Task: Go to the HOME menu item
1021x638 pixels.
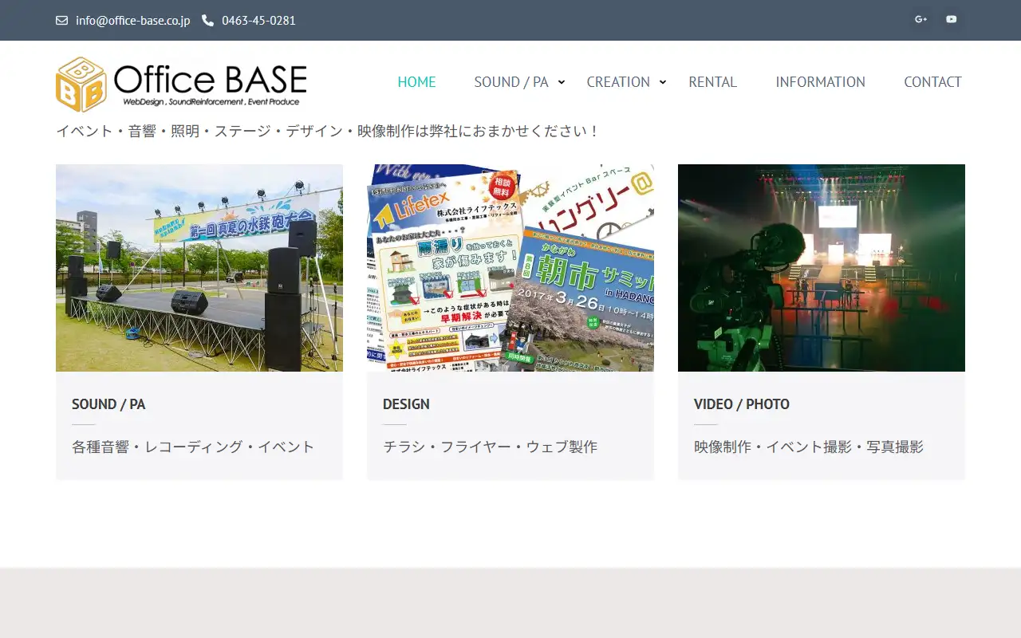Action: 416,82
